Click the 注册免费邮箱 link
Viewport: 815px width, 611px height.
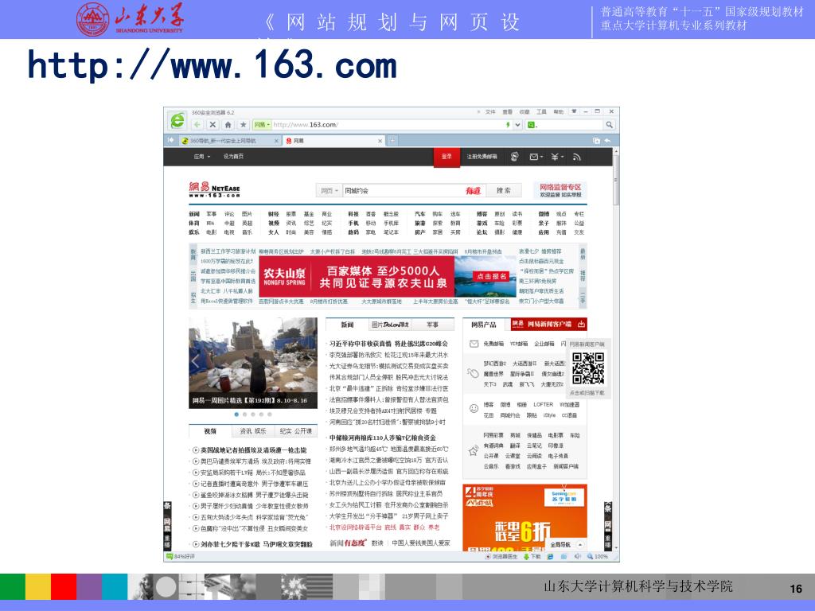click(x=482, y=157)
